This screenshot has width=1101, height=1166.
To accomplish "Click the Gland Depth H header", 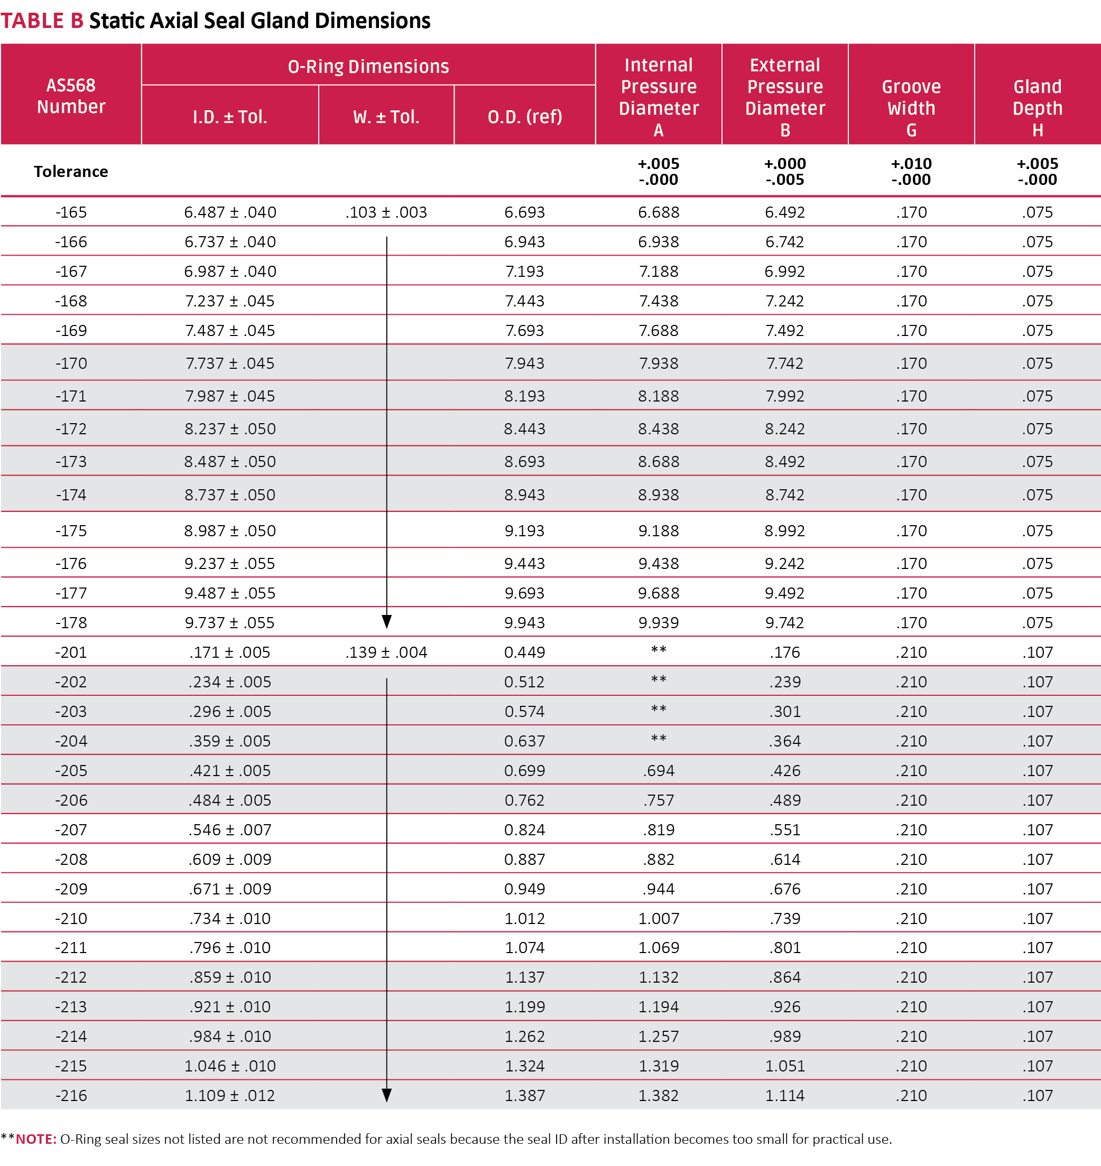I will (1037, 108).
